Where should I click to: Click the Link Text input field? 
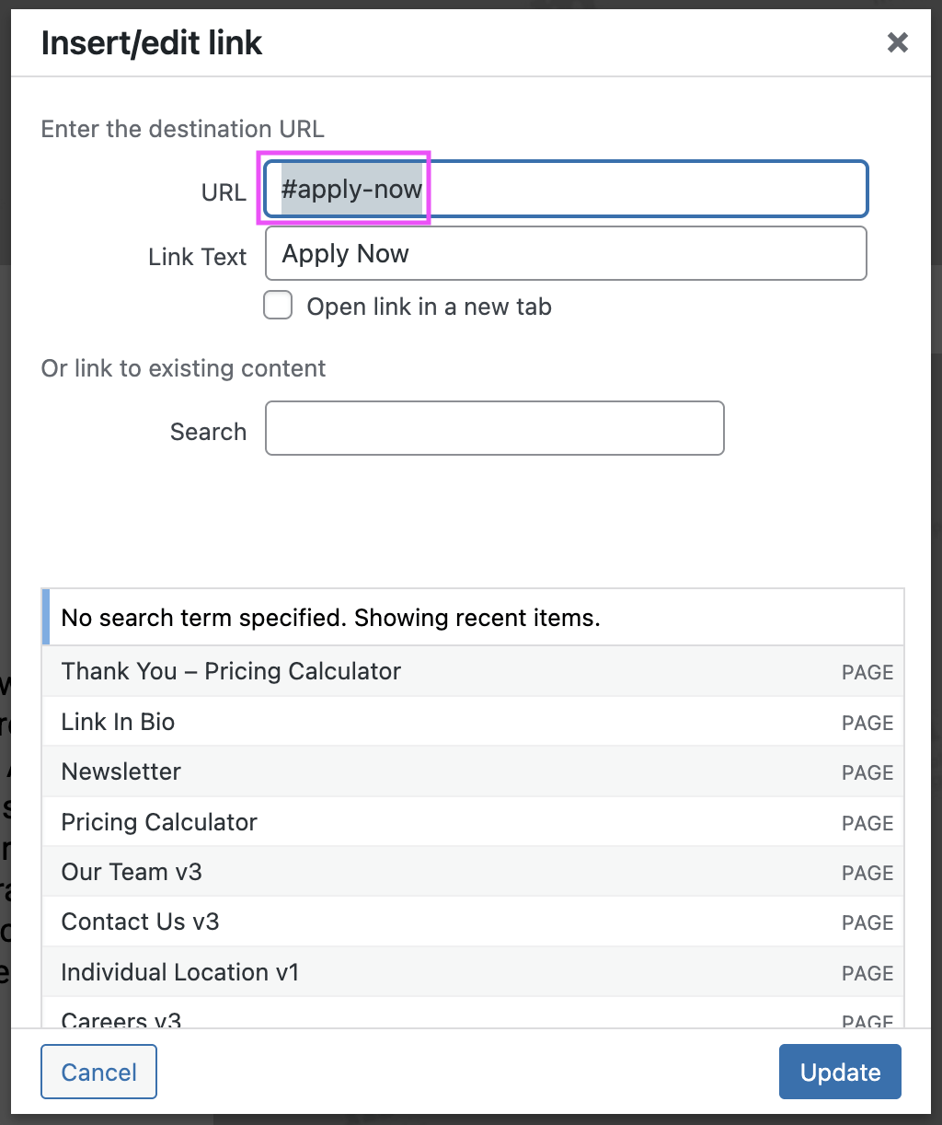(566, 254)
